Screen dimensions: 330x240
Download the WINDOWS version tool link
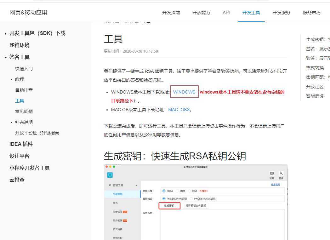(x=184, y=92)
